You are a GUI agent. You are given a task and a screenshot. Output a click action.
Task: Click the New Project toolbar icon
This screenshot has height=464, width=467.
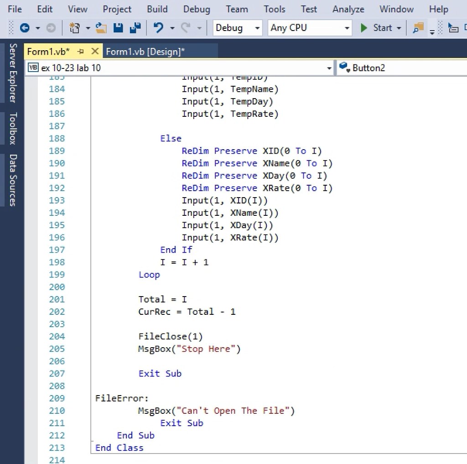click(x=74, y=28)
